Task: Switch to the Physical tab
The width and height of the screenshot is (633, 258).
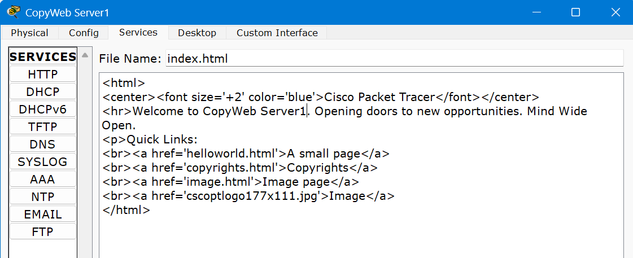Action: 29,33
